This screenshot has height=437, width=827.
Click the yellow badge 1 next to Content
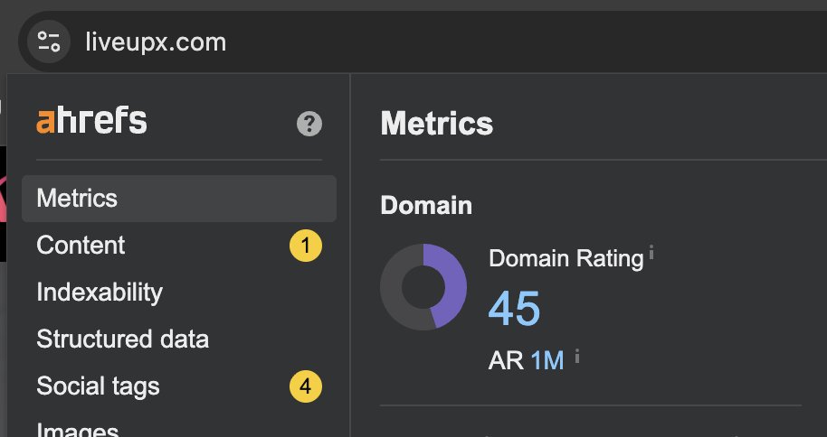306,246
